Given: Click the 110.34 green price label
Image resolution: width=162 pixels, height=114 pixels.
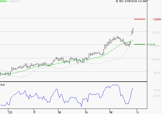Looking at the screenshot, I should [x=151, y=45].
